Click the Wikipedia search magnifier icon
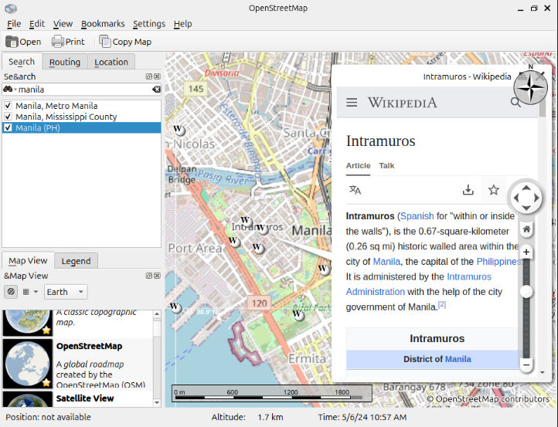Viewport: 558px width, 427px height. click(515, 103)
